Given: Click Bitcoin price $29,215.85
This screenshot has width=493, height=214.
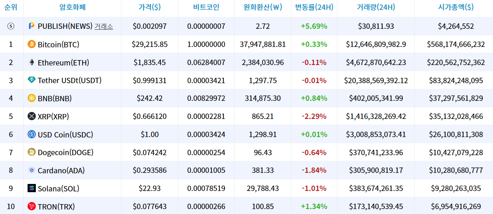Looking at the screenshot, I should coord(150,44).
